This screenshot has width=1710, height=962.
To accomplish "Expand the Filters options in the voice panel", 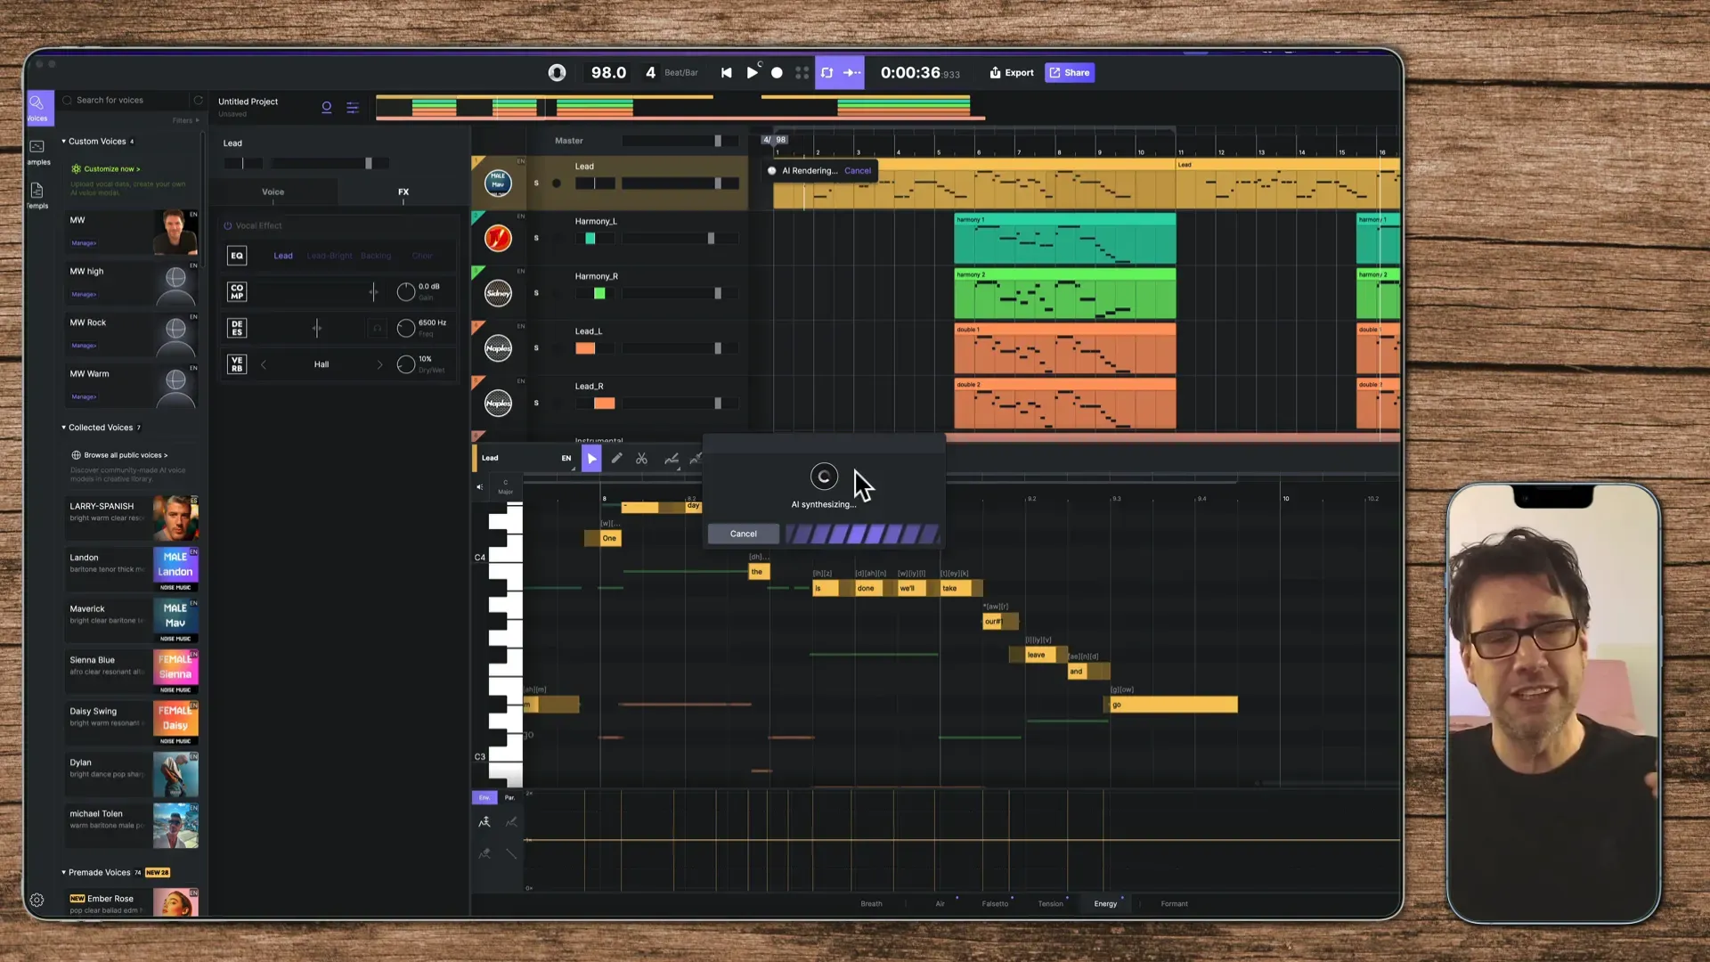I will [x=183, y=119].
